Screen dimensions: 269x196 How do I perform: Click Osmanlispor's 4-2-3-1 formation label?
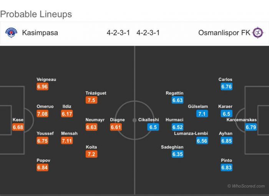(x=148, y=33)
